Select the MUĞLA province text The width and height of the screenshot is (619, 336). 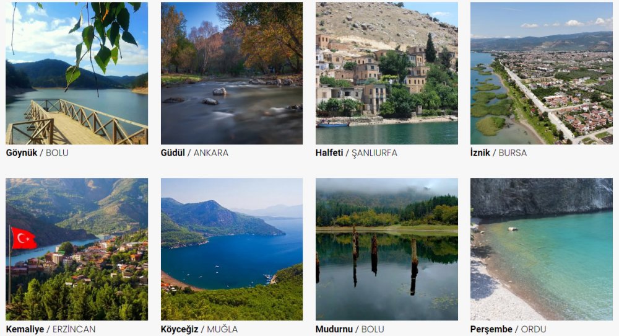[222, 329]
